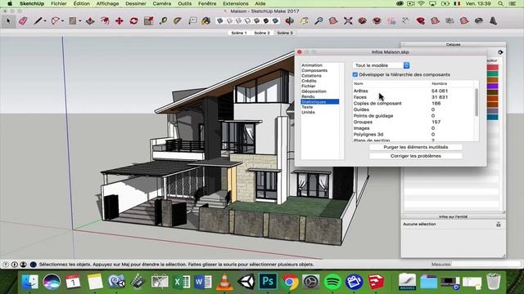Select the Move tool

(120, 21)
